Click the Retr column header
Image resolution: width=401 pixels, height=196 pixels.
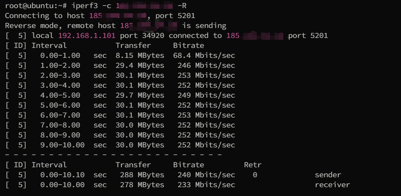(x=253, y=165)
